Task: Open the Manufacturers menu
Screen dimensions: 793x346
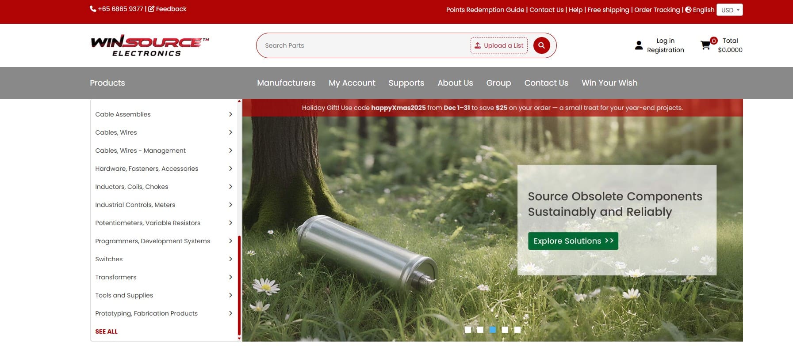Action: point(286,83)
